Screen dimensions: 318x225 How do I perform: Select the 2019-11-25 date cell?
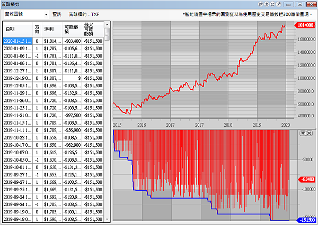[x=17, y=108]
